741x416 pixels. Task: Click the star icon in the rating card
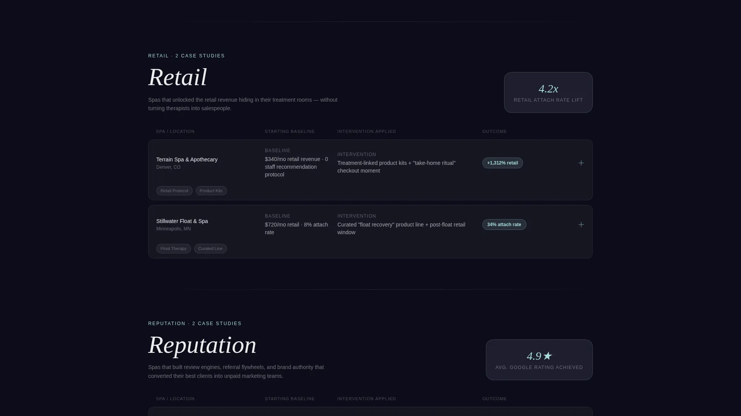(548, 356)
